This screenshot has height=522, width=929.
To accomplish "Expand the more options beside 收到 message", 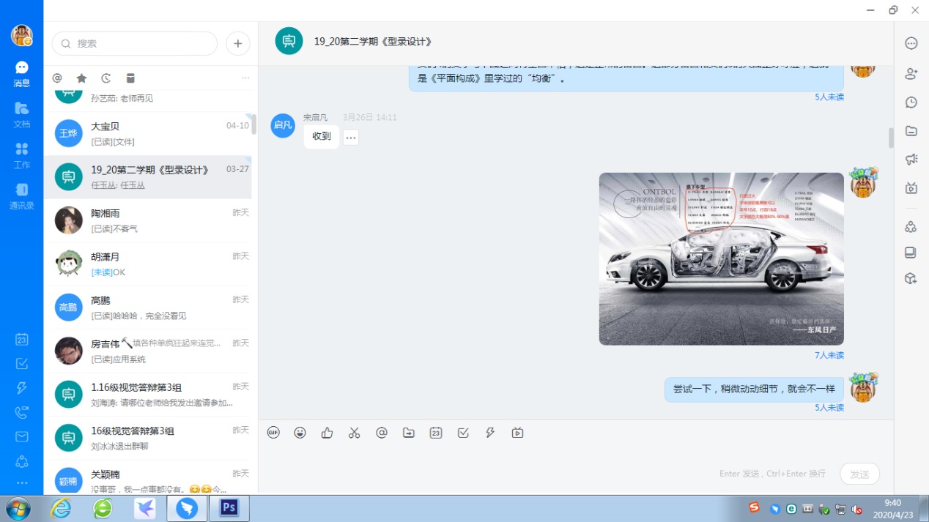I will [351, 137].
